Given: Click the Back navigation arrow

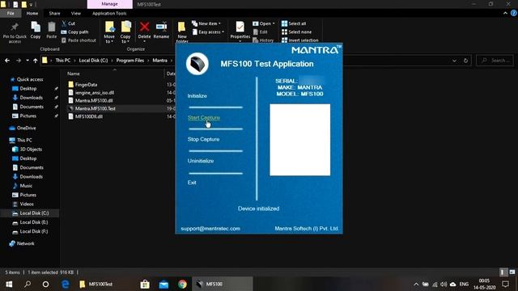Looking at the screenshot, I should 7,61.
